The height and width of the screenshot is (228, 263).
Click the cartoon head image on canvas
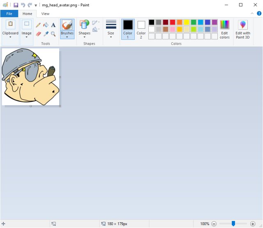(x=30, y=77)
